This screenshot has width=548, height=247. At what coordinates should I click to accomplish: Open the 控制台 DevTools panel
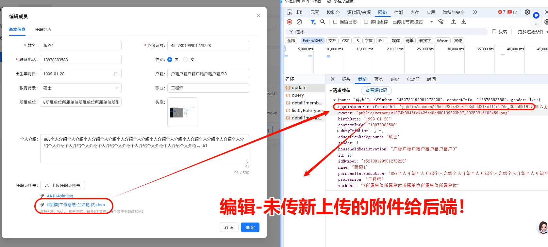tap(333, 12)
